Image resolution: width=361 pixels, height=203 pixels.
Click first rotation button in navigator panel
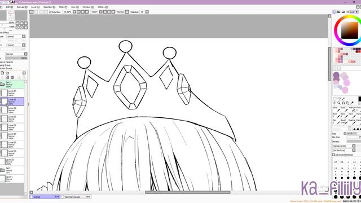[x=17, y=27]
